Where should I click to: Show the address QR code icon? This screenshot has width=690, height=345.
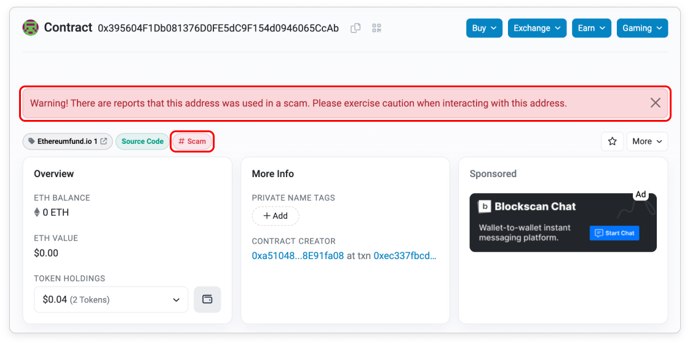coord(377,28)
